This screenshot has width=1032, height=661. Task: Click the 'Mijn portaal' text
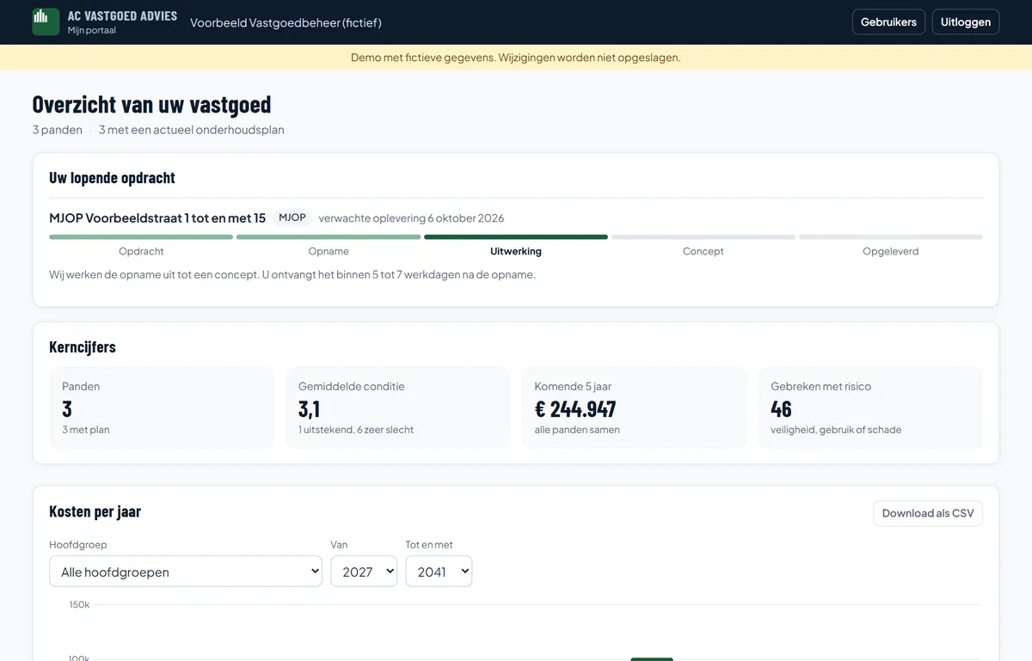pyautogui.click(x=92, y=30)
